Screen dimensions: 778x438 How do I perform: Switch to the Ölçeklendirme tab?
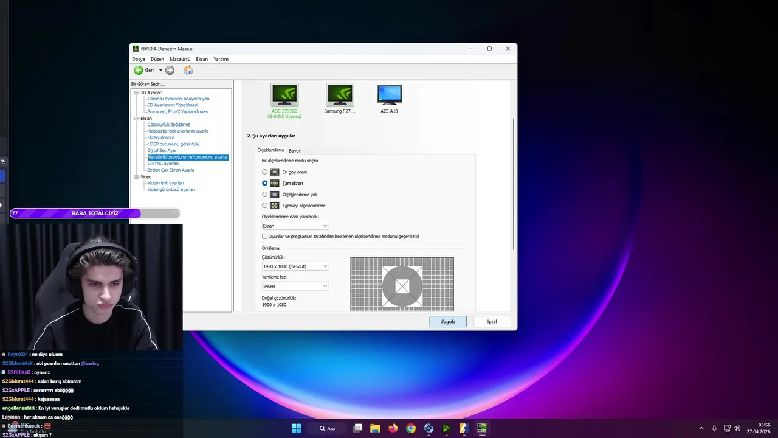point(270,150)
